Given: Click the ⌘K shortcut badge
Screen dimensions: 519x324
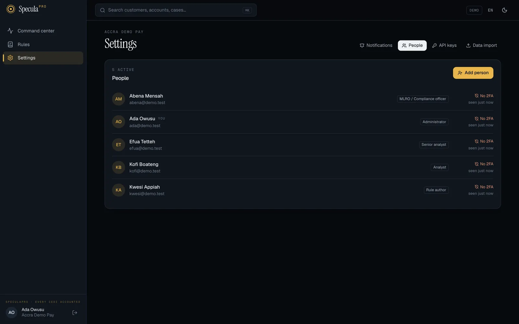Looking at the screenshot, I should (247, 10).
